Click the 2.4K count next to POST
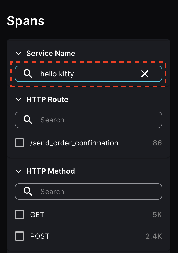 tap(154, 236)
